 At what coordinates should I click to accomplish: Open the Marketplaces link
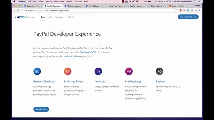point(133,81)
